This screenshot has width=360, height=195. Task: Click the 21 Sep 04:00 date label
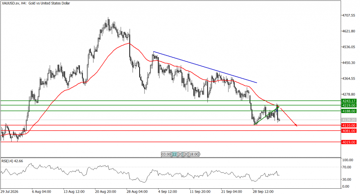point(231,191)
